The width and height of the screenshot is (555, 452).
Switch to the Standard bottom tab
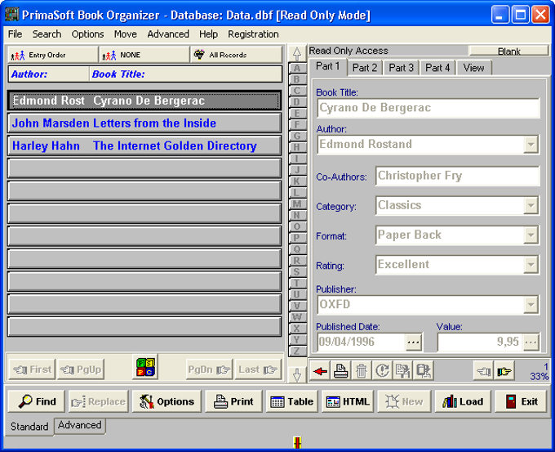[x=29, y=427]
